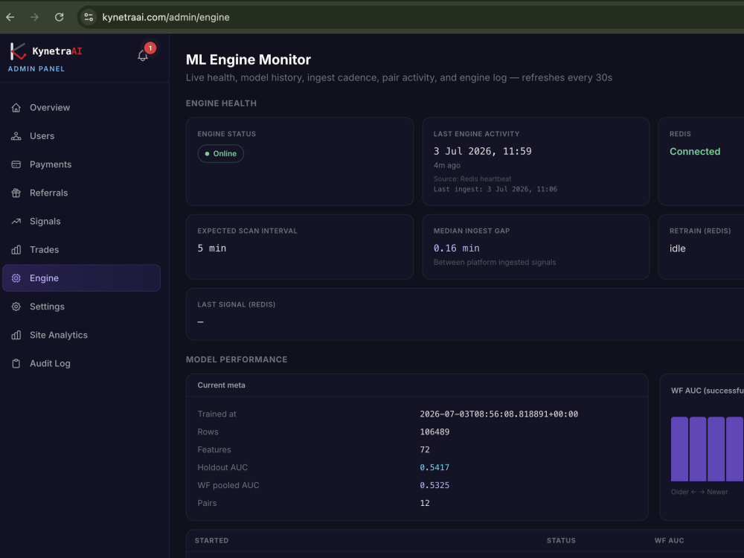Image resolution: width=744 pixels, height=558 pixels.
Task: Click 'Last ingest: 3 Jul 2026, 11:06' text
Action: point(496,189)
